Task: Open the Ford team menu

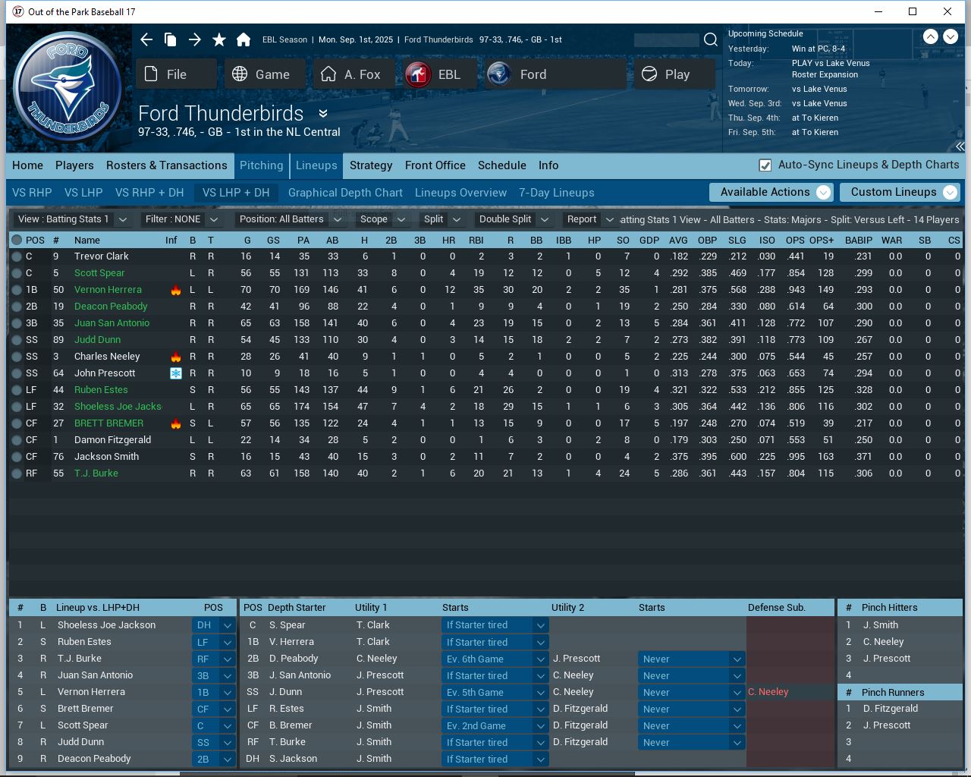Action: click(x=556, y=74)
